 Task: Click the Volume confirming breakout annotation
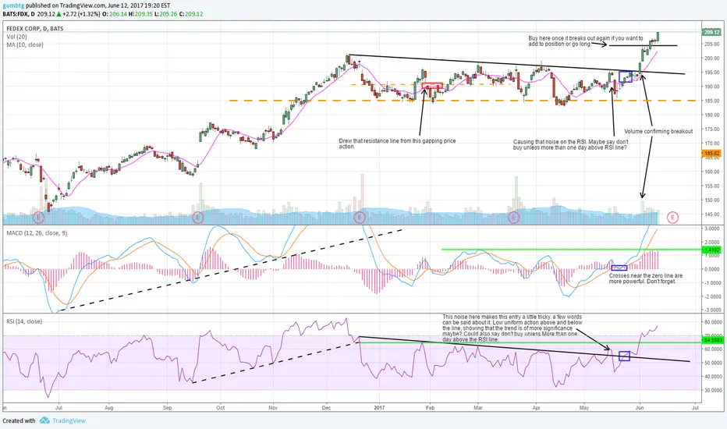[x=658, y=131]
